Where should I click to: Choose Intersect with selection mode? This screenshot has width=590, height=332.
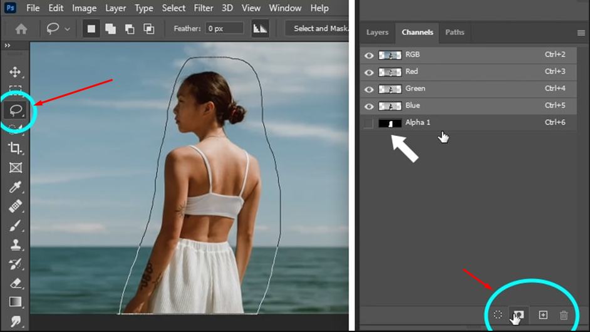(149, 29)
